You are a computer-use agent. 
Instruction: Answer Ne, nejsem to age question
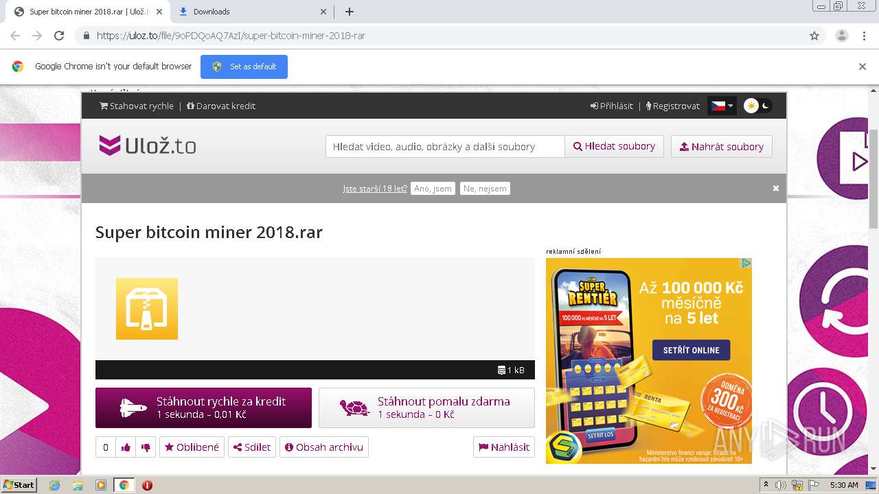485,188
